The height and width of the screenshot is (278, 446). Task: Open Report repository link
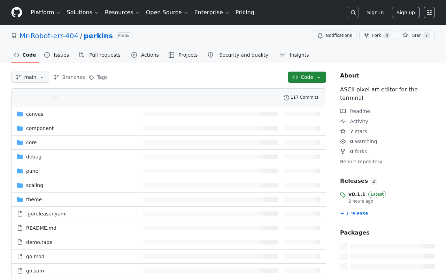(361, 162)
